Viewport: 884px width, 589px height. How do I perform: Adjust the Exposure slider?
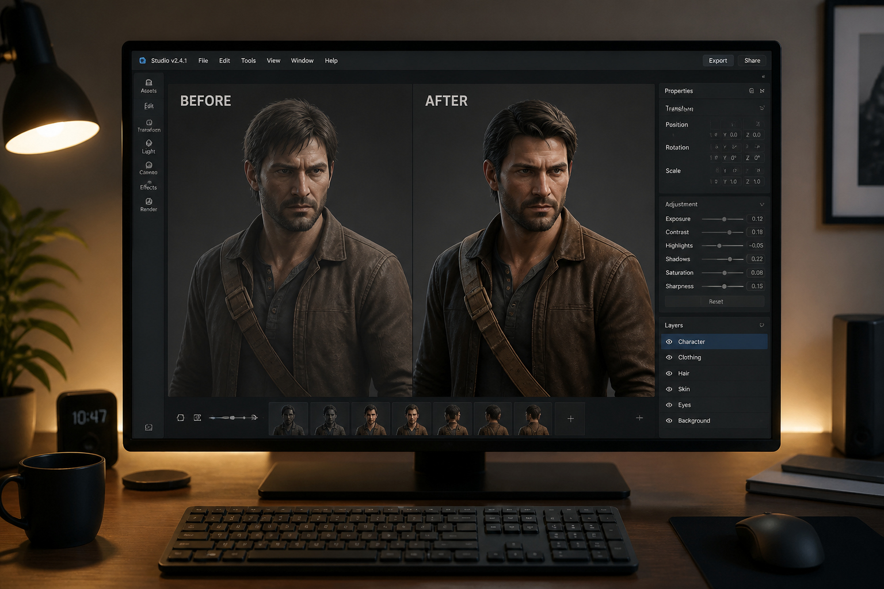pyautogui.click(x=722, y=219)
